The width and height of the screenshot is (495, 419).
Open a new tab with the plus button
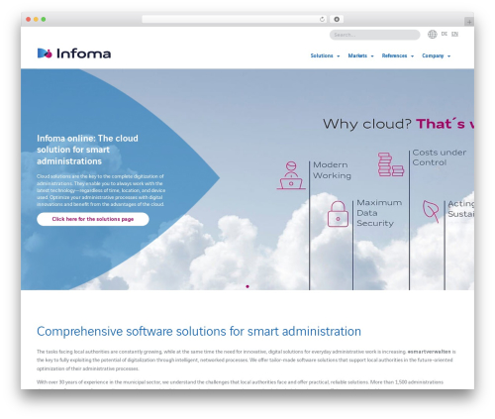pos(469,22)
